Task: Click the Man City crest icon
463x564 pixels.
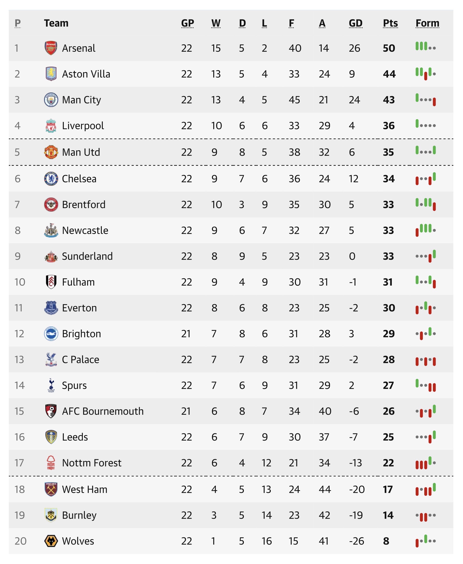Action: pos(51,100)
